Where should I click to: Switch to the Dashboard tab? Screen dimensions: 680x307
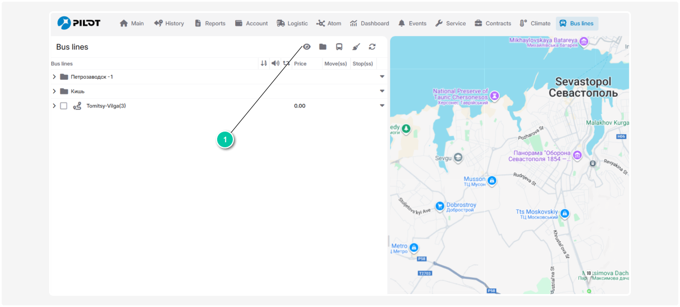point(369,24)
